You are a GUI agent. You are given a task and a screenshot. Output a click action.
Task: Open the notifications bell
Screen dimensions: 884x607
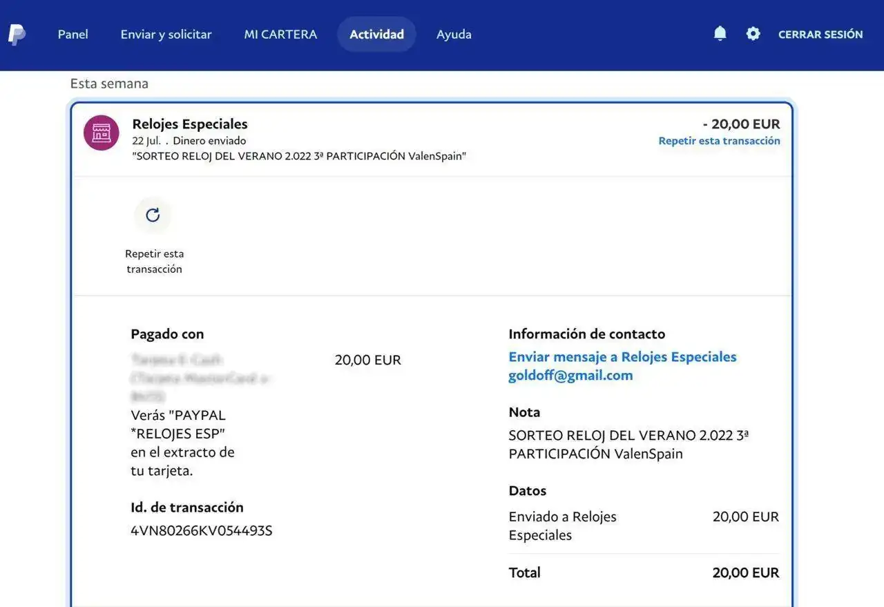click(x=720, y=33)
